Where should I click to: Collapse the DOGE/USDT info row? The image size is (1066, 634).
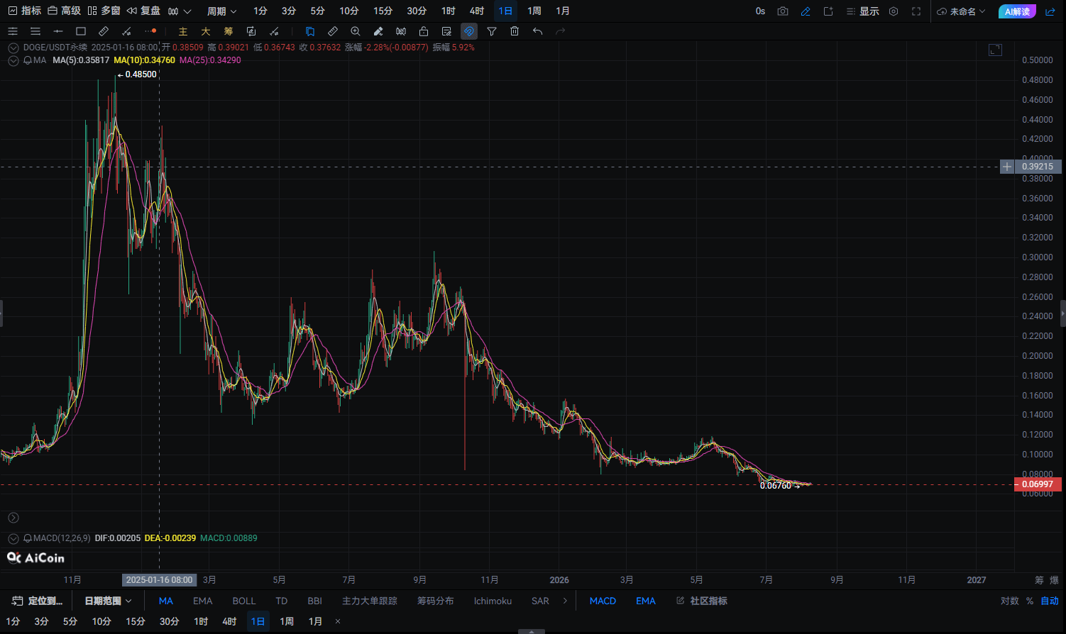click(x=13, y=48)
